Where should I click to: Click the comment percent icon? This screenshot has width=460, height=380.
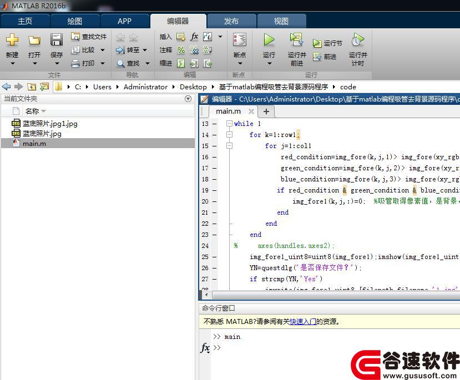coord(181,50)
